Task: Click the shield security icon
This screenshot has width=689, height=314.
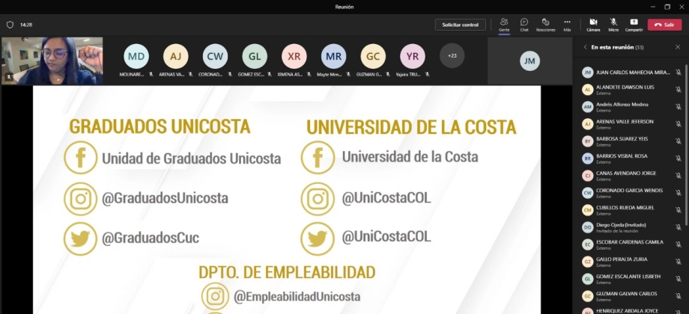Action: point(10,25)
